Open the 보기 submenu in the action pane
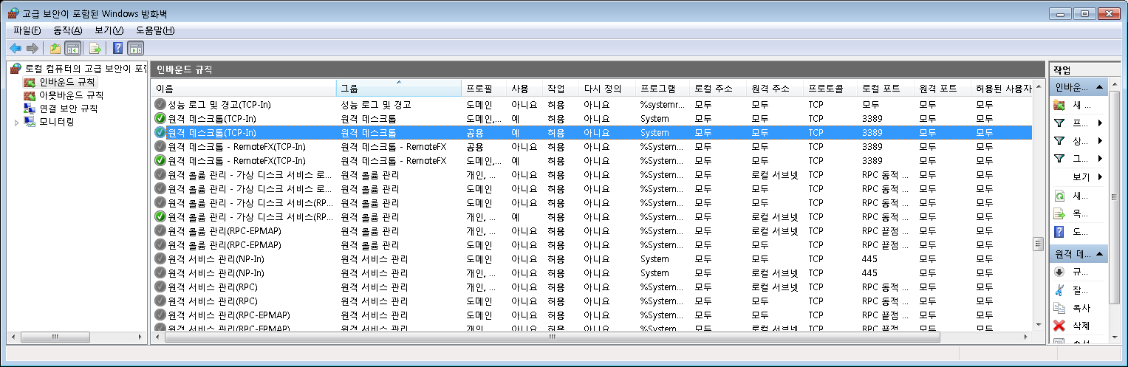Viewport: 1128px width, 367px height. (1079, 176)
